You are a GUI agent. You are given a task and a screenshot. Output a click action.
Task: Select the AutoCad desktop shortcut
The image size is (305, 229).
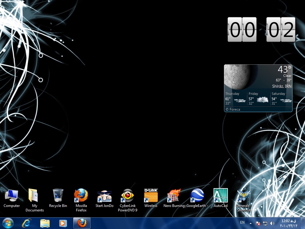click(220, 196)
